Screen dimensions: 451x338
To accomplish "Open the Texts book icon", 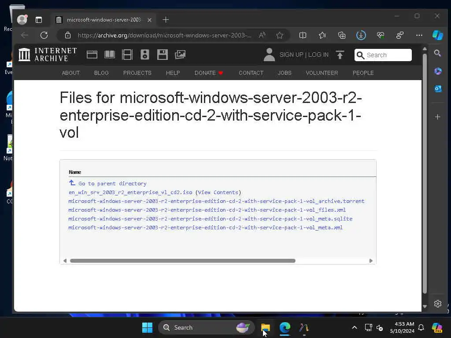I will (x=110, y=55).
